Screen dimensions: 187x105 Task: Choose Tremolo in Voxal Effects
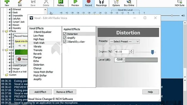click(x=38, y=50)
